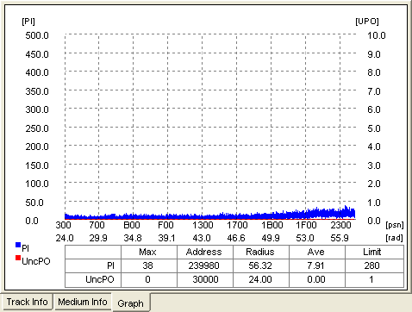
Task: Select the Address column header
Action: (204, 252)
